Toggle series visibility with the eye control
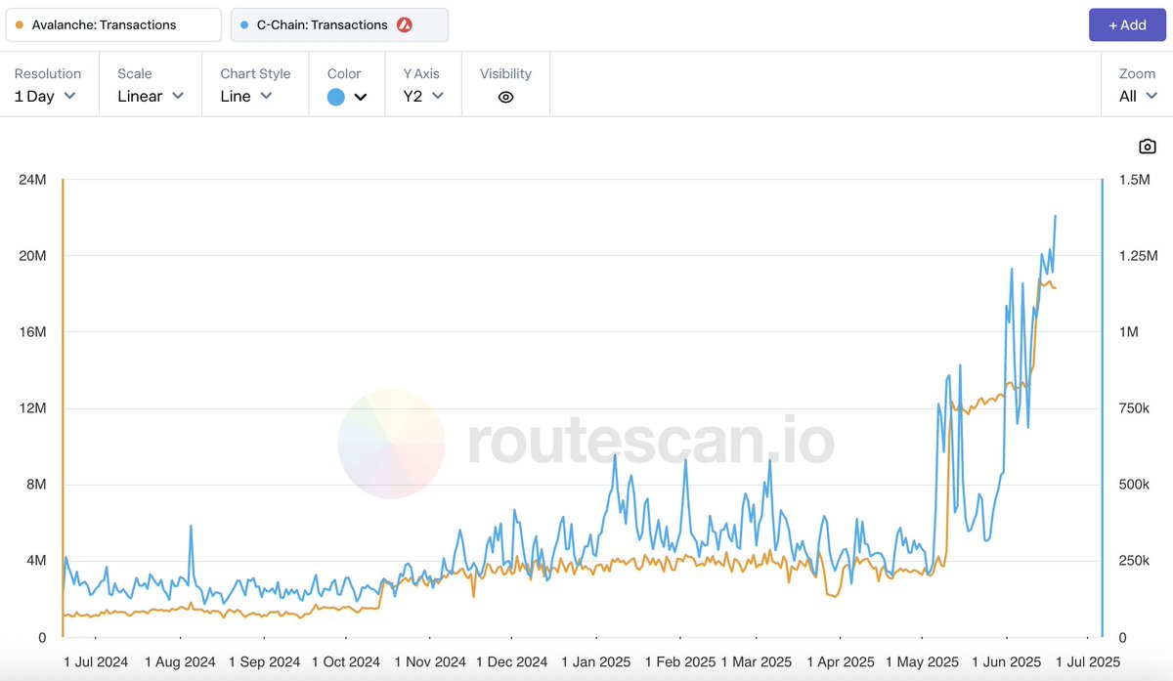The image size is (1173, 681). pos(505,97)
